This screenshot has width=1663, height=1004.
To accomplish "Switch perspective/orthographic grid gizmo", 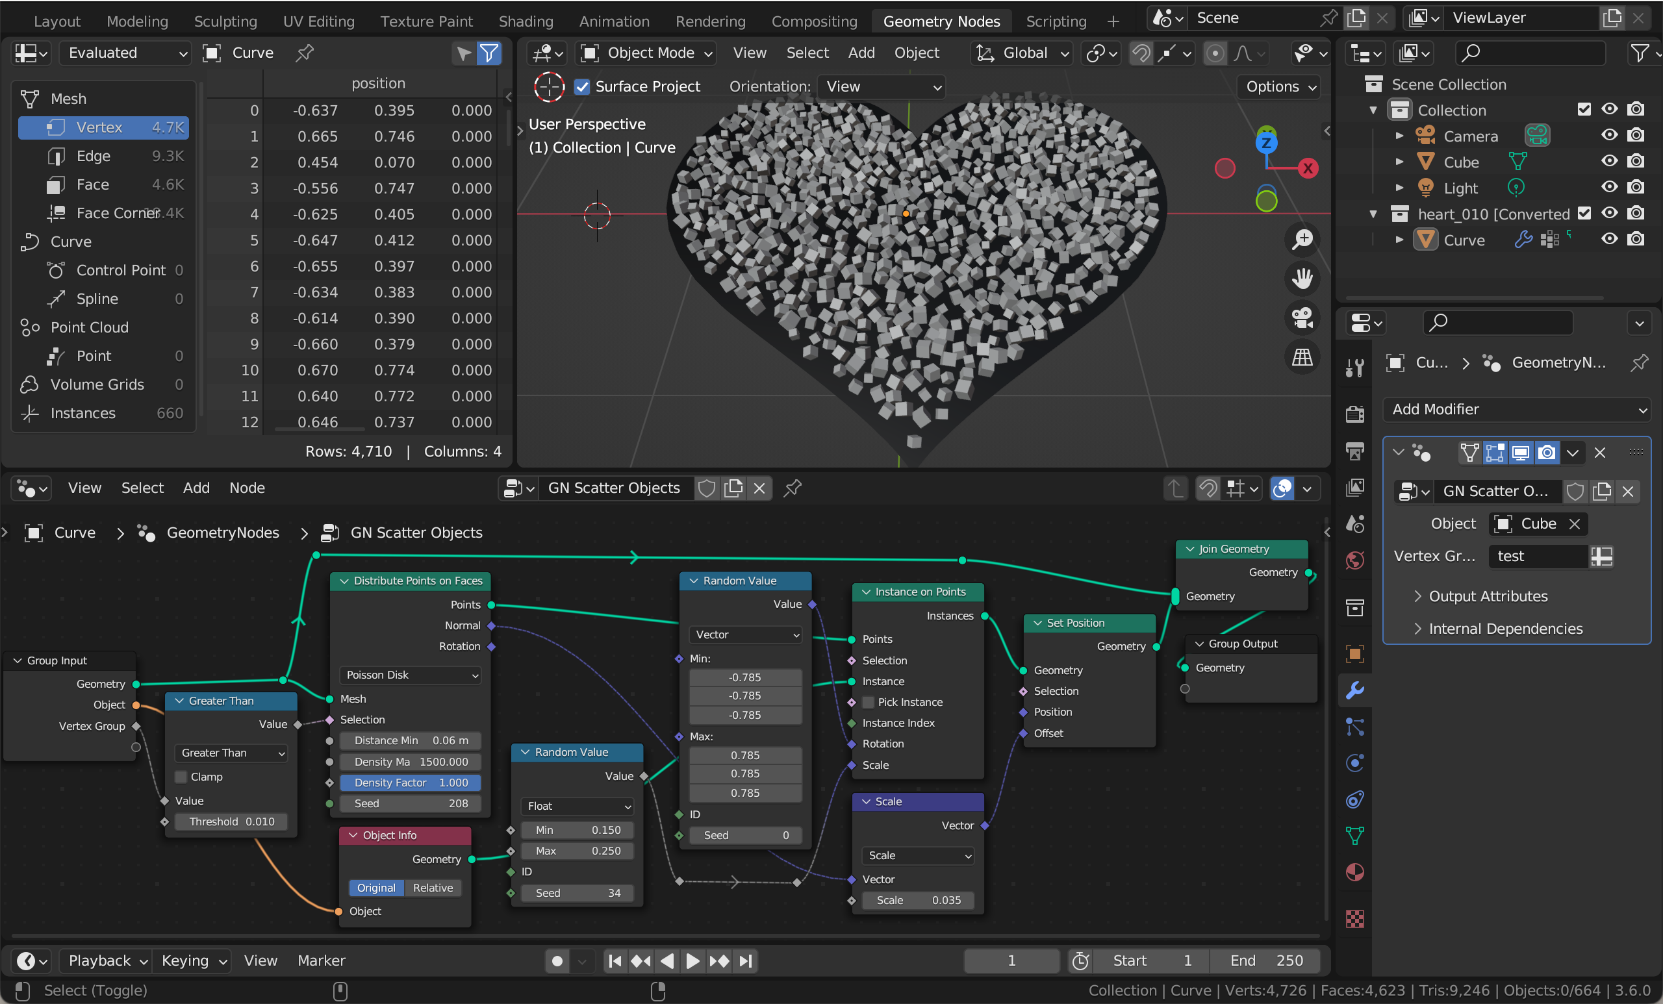I will point(1302,357).
